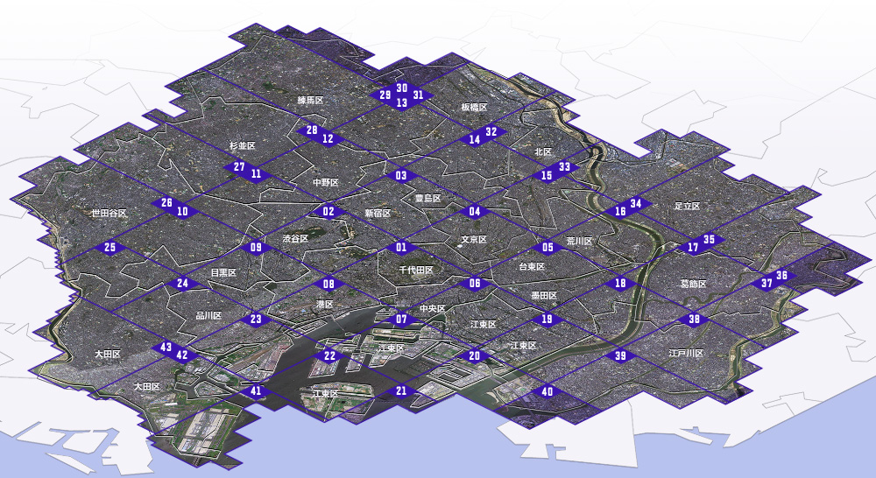Click tile number 38

(694, 320)
